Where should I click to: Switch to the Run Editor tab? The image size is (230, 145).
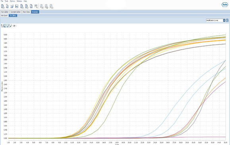point(5,12)
